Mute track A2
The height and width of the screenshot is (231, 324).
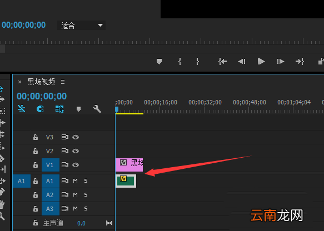75,195
